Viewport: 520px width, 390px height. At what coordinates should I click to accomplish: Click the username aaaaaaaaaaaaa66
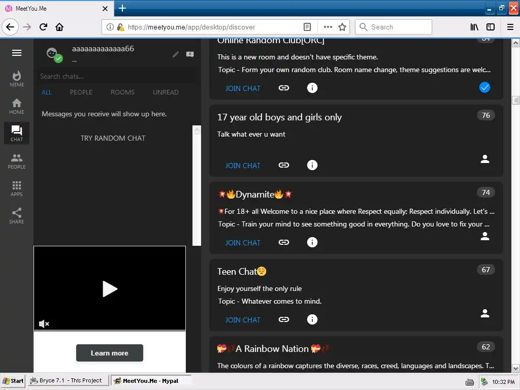(x=103, y=49)
